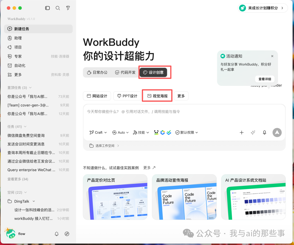Image resolution: width=294 pixels, height=245 pixels.
Task: Open pinned task dated 12天前
Action: tap(38, 114)
